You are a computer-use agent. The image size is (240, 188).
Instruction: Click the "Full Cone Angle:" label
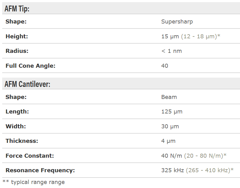(x=30, y=66)
